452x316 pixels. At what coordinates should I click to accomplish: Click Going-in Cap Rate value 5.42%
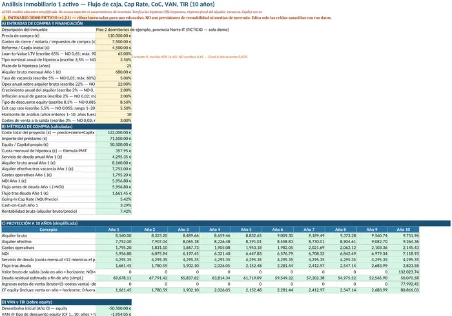114,199
